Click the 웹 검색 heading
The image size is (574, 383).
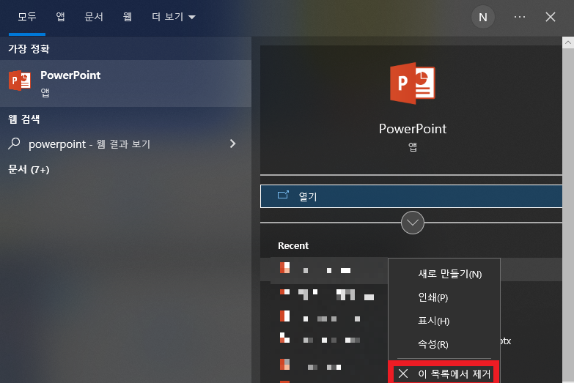point(23,119)
